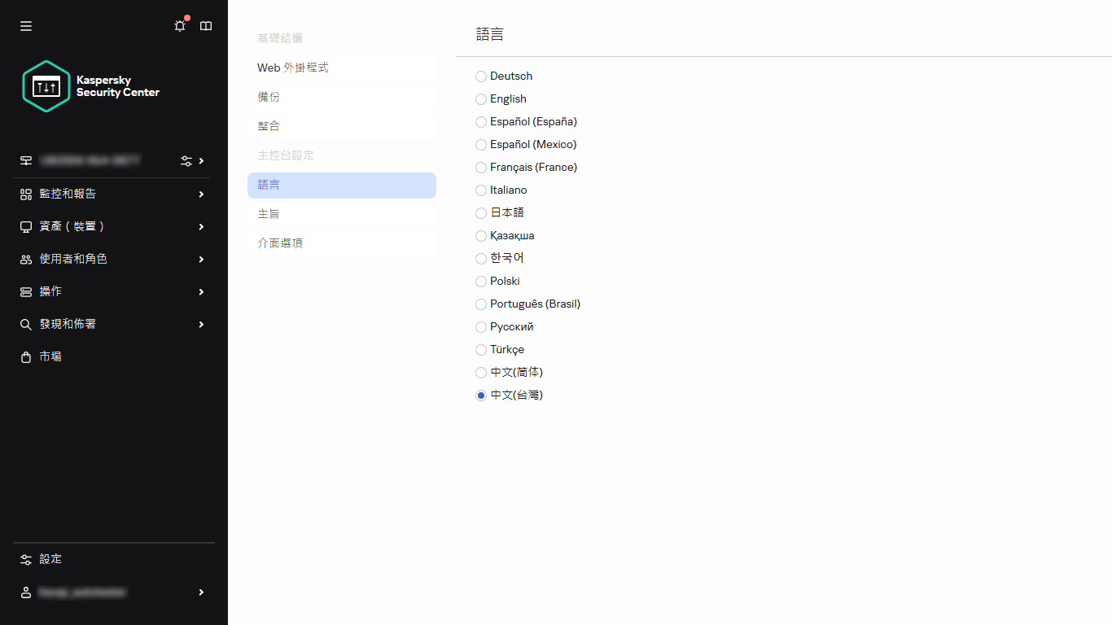1112x625 pixels.
Task: Click the 整合 list item
Action: 269,125
